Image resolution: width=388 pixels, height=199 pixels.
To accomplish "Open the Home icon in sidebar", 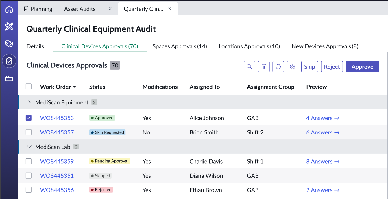I will [9, 9].
